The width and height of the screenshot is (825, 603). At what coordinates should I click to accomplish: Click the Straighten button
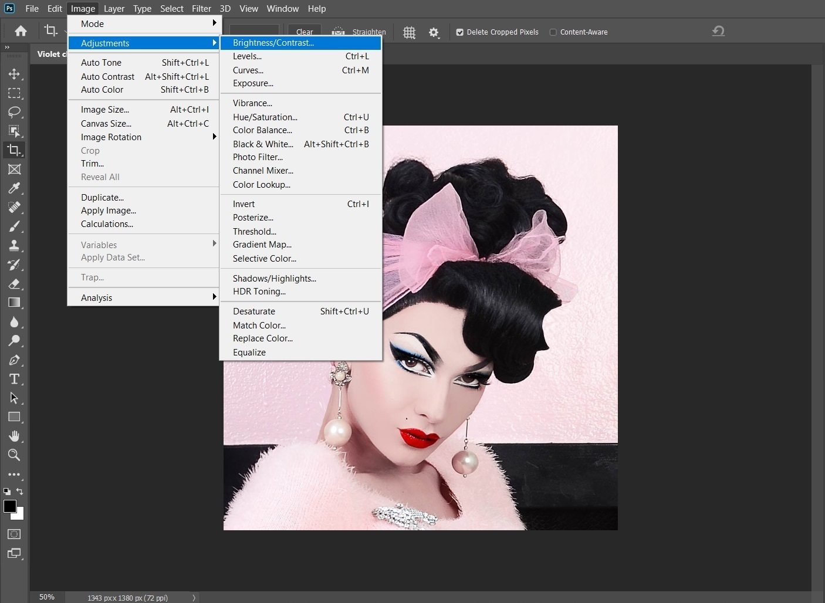pos(360,32)
